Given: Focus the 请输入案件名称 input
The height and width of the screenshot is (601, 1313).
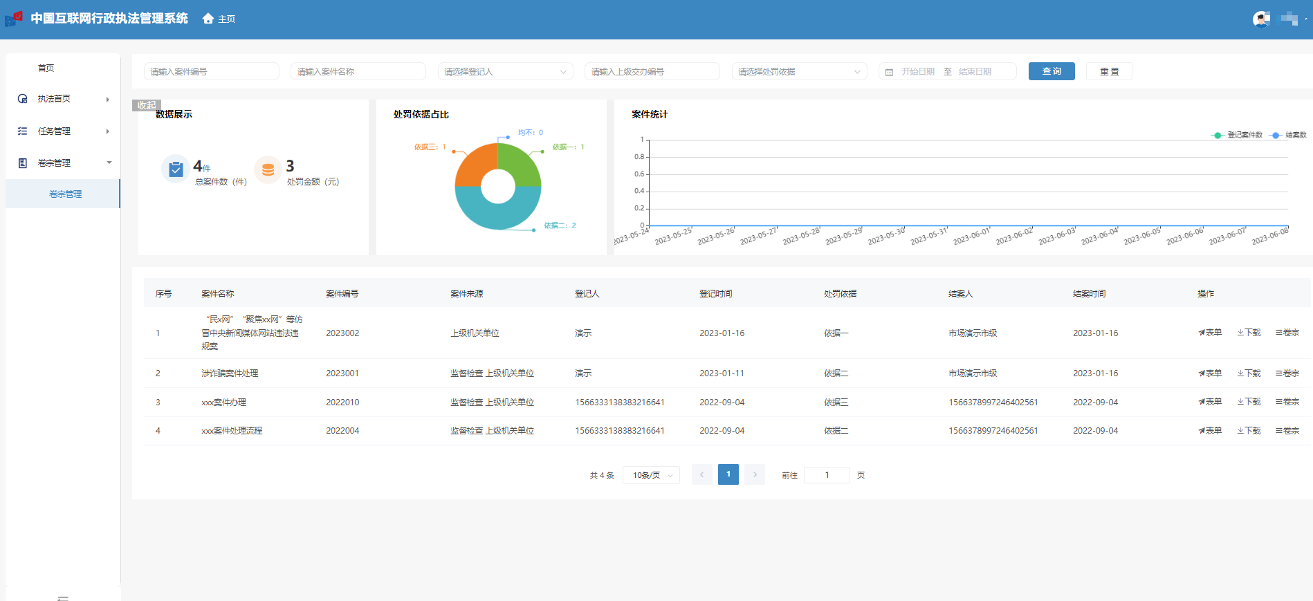Looking at the screenshot, I should pos(358,71).
